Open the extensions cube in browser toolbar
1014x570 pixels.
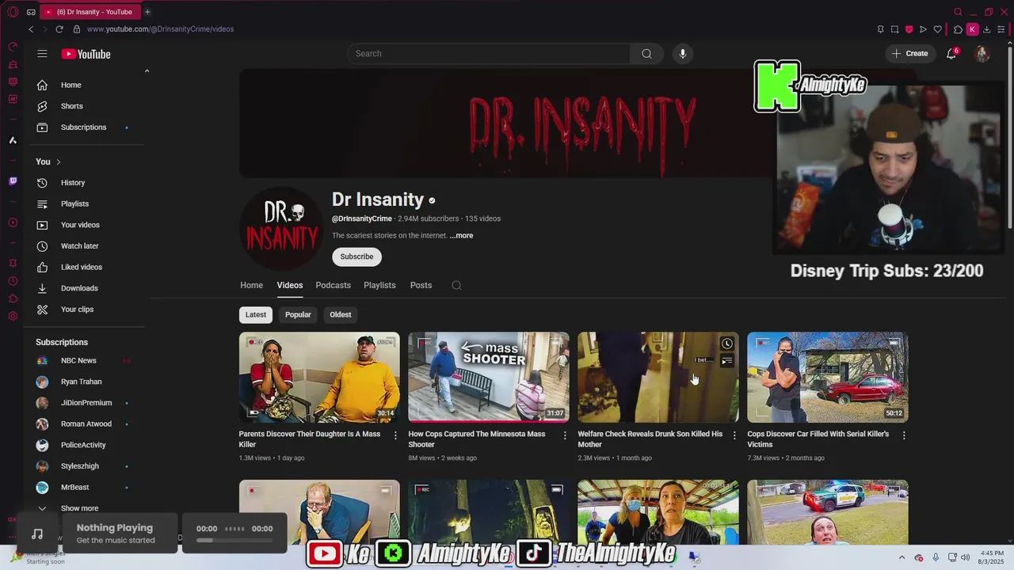[958, 29]
